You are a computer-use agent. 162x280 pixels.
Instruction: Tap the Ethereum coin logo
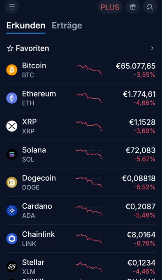tap(12, 98)
